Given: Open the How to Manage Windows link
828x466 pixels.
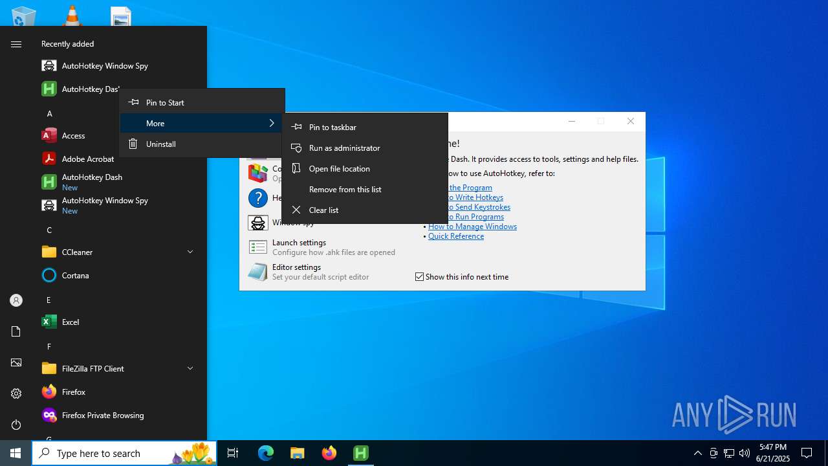Looking at the screenshot, I should (x=472, y=227).
